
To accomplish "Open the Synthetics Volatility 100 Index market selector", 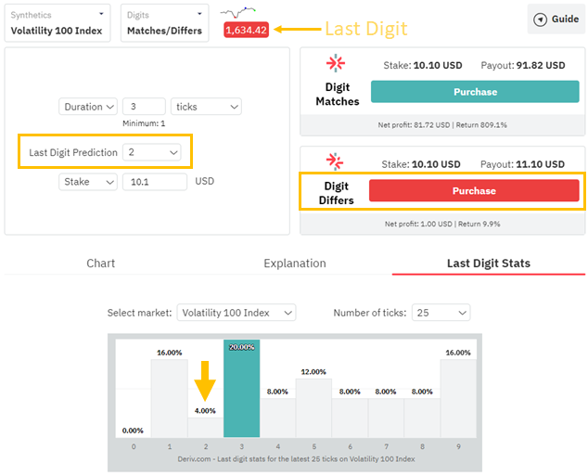I will click(x=58, y=23).
